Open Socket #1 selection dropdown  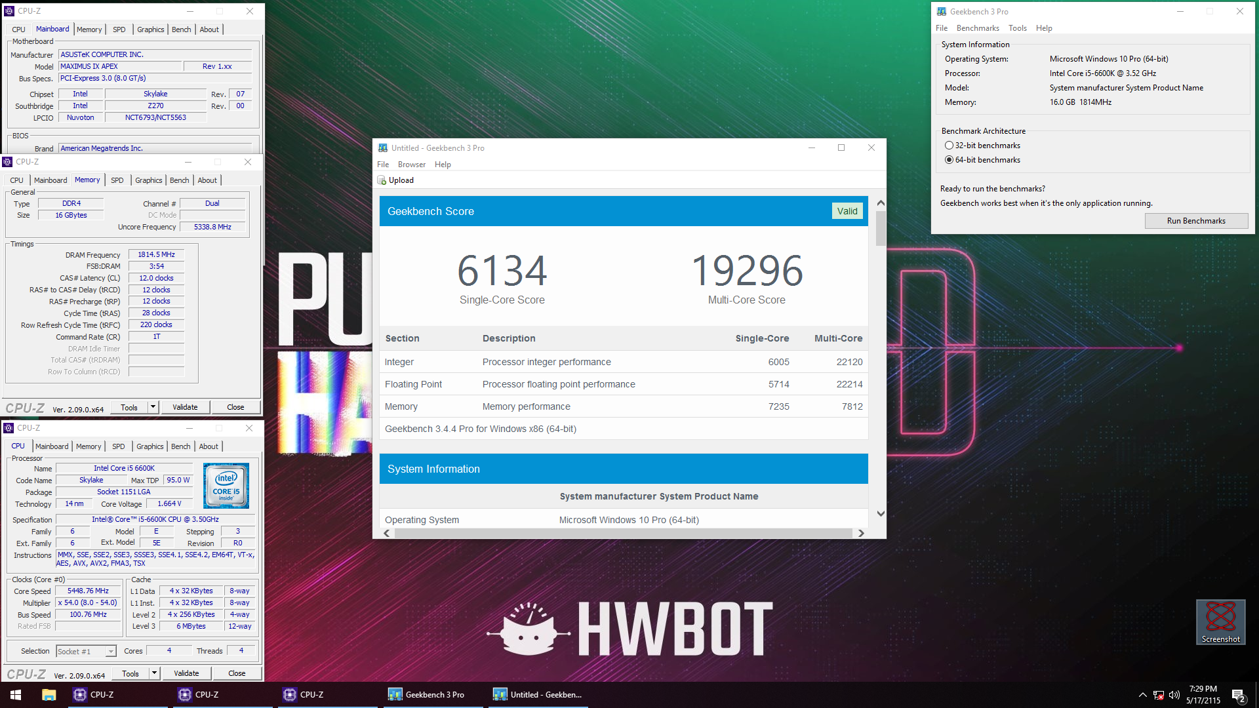86,651
